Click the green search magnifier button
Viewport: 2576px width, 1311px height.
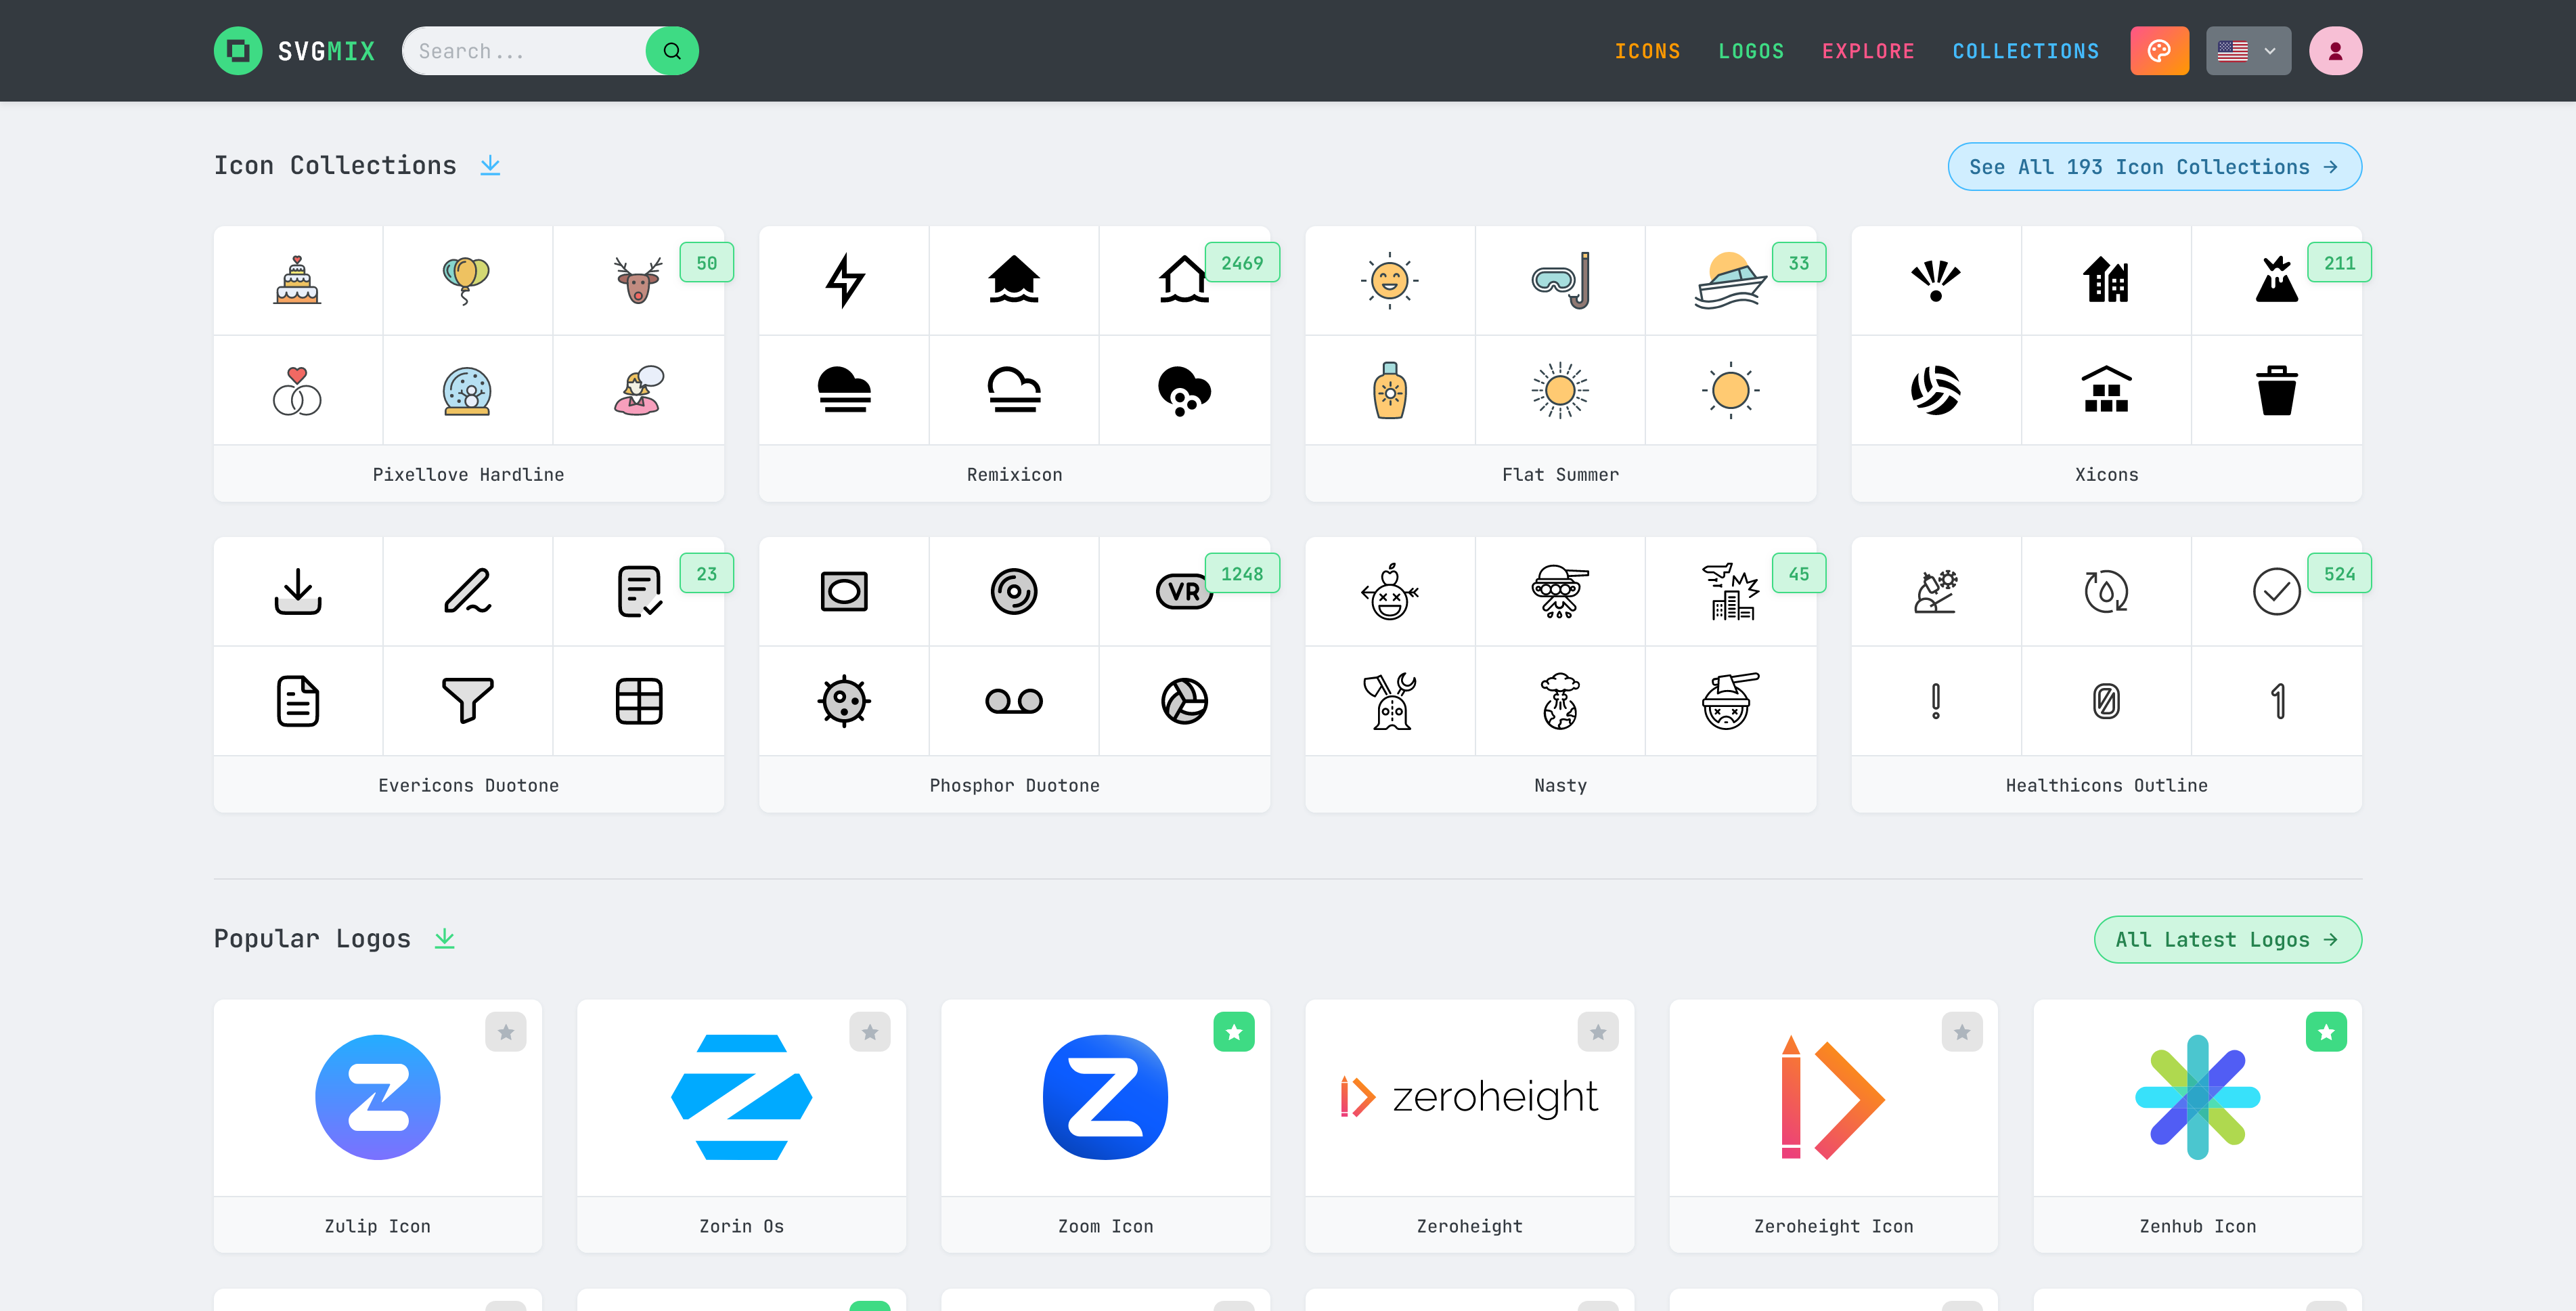pyautogui.click(x=672, y=51)
